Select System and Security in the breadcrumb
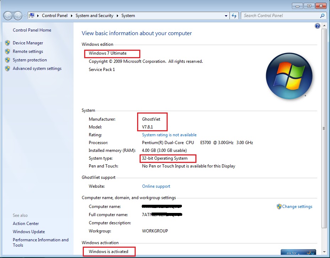Screen dimensions: 330x258 point(94,16)
